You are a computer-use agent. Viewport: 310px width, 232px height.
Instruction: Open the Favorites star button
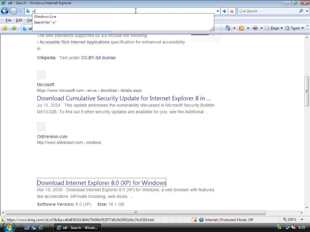[x=5, y=28]
